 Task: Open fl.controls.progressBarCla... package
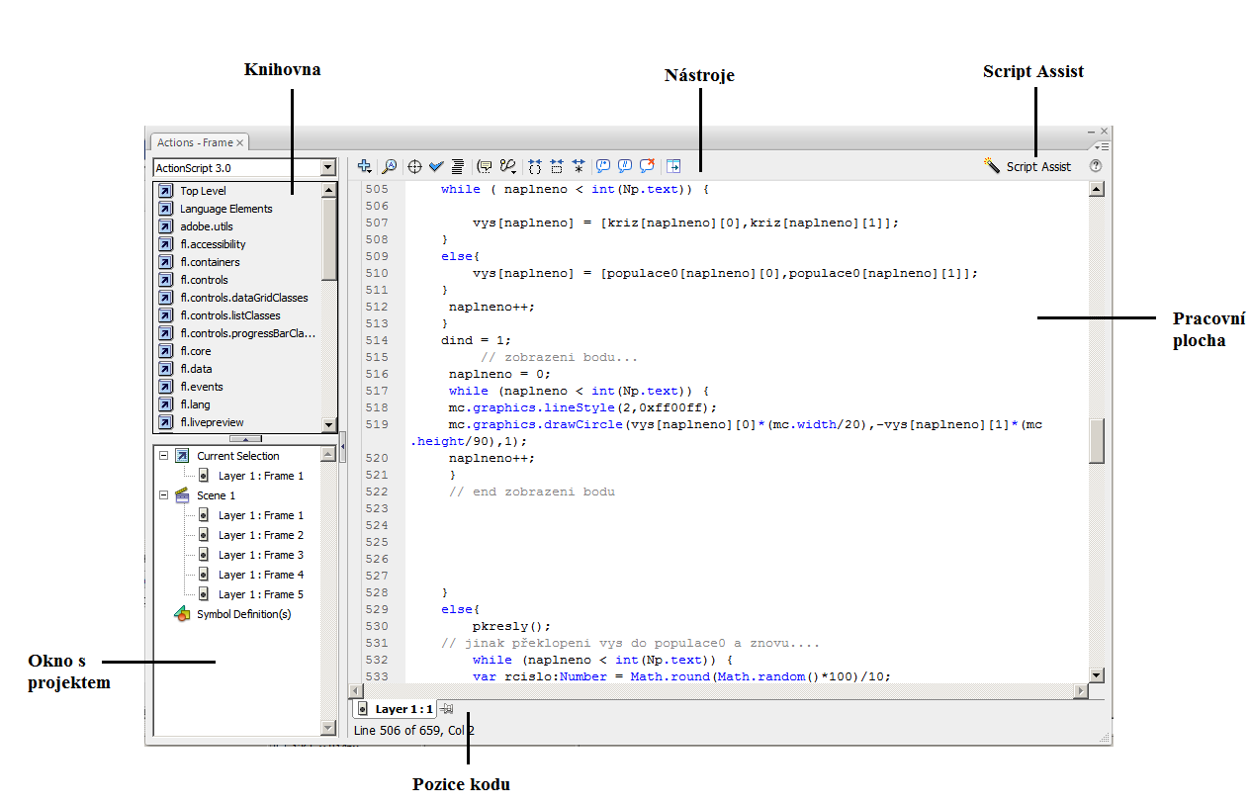click(247, 333)
